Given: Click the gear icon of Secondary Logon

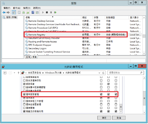Looking at the screenshot, I should (x=27, y=48).
